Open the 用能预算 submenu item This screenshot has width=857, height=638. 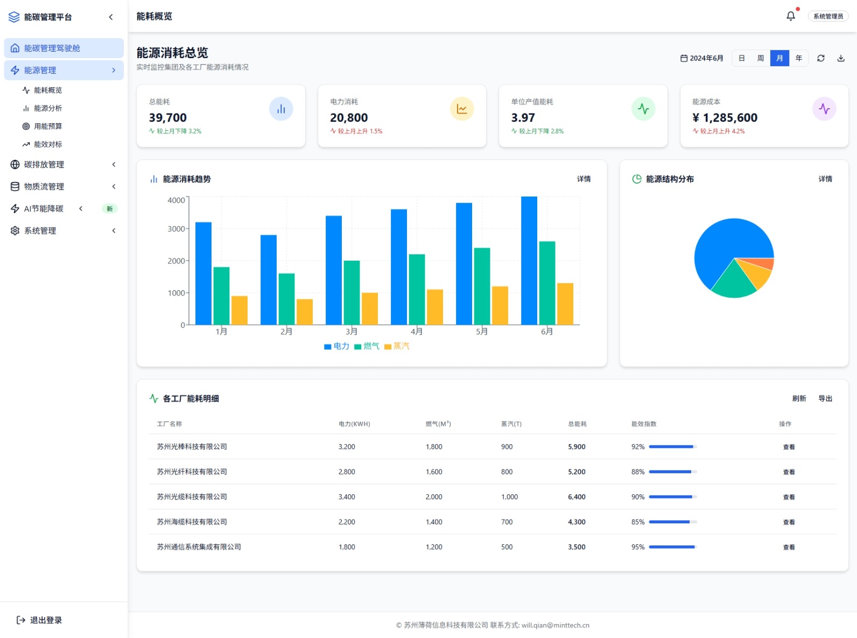(48, 127)
